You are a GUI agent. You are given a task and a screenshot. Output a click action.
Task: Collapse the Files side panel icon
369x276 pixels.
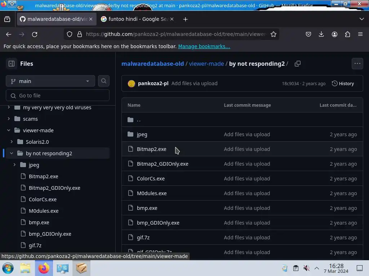tap(11, 64)
